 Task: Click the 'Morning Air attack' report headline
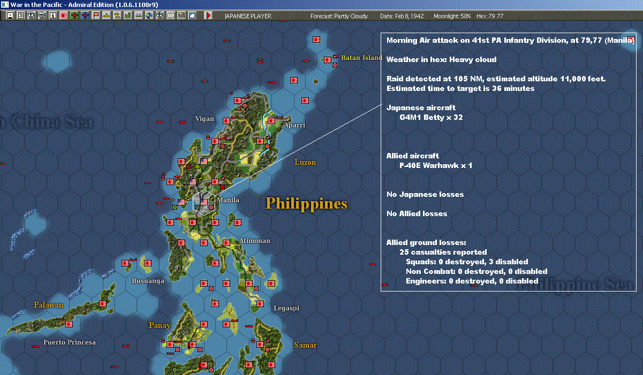point(510,40)
